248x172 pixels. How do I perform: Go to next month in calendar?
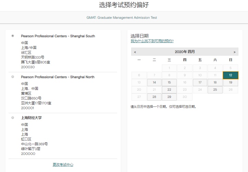235,52
